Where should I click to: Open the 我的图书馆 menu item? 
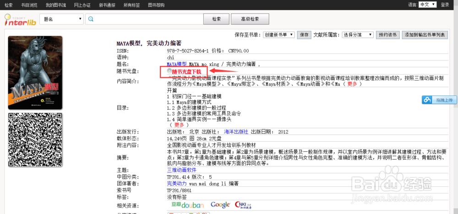pyautogui.click(x=56, y=5)
